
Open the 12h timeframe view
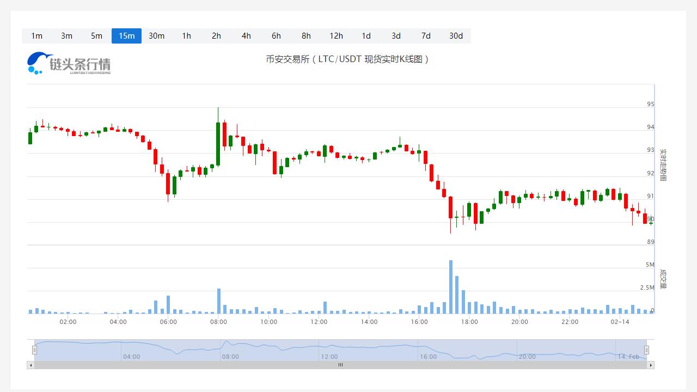point(336,36)
